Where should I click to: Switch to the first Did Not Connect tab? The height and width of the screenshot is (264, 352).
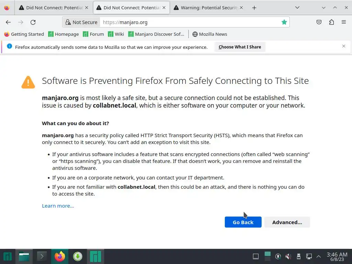(51, 8)
